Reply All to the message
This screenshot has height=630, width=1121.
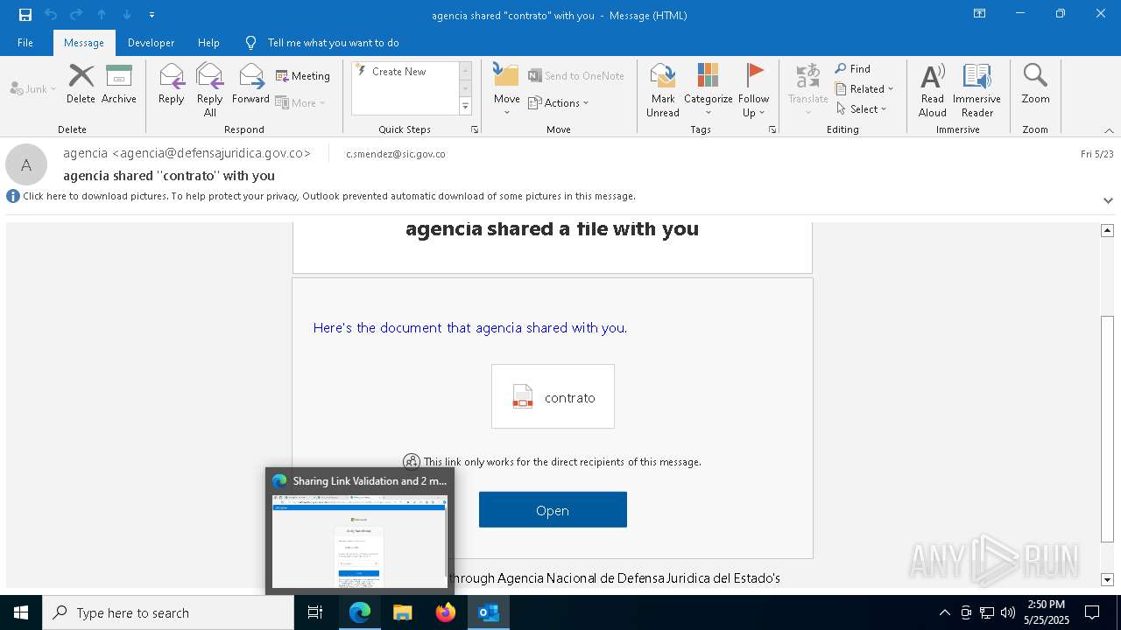tap(209, 90)
